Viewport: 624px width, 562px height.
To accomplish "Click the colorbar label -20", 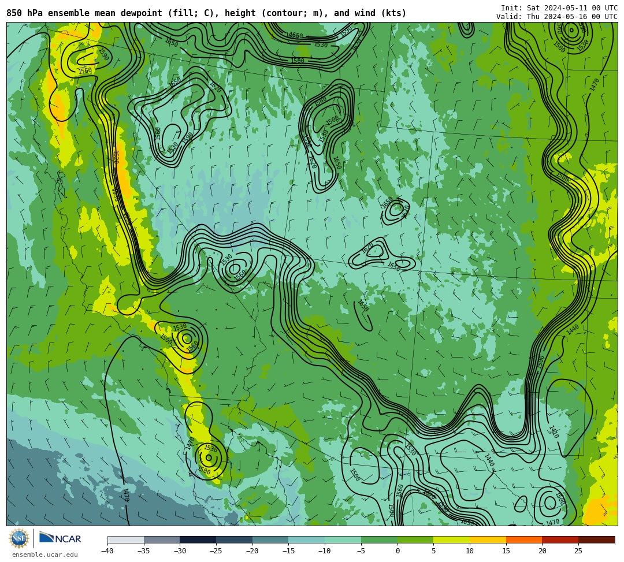I will 252,551.
